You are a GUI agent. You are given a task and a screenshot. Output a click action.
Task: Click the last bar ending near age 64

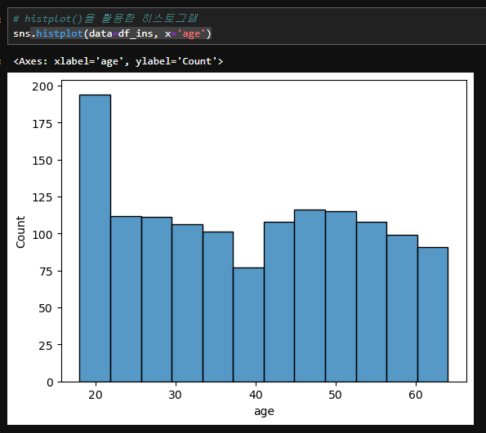pos(433,315)
